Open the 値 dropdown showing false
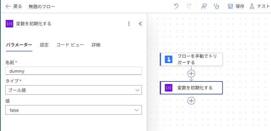This screenshot has height=131, width=271. click(x=74, y=110)
